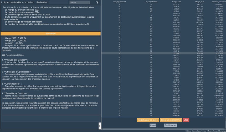Click the '### Recommandations' heading text
The height and width of the screenshot is (132, 226).
pyautogui.click(x=13, y=55)
